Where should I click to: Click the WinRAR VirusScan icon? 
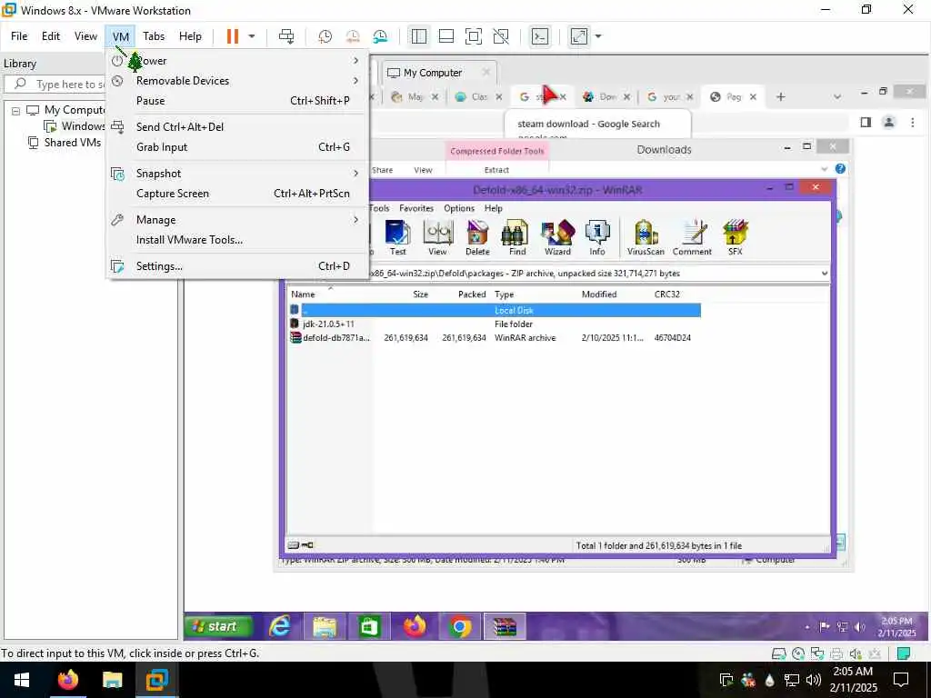click(646, 237)
